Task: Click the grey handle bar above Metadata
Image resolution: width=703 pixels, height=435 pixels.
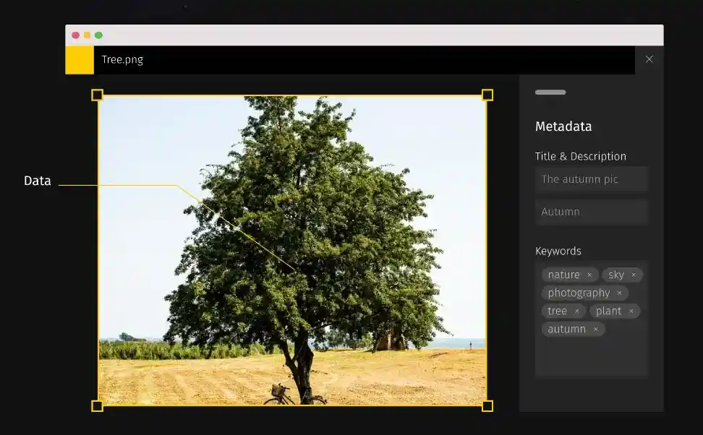Action: click(550, 92)
